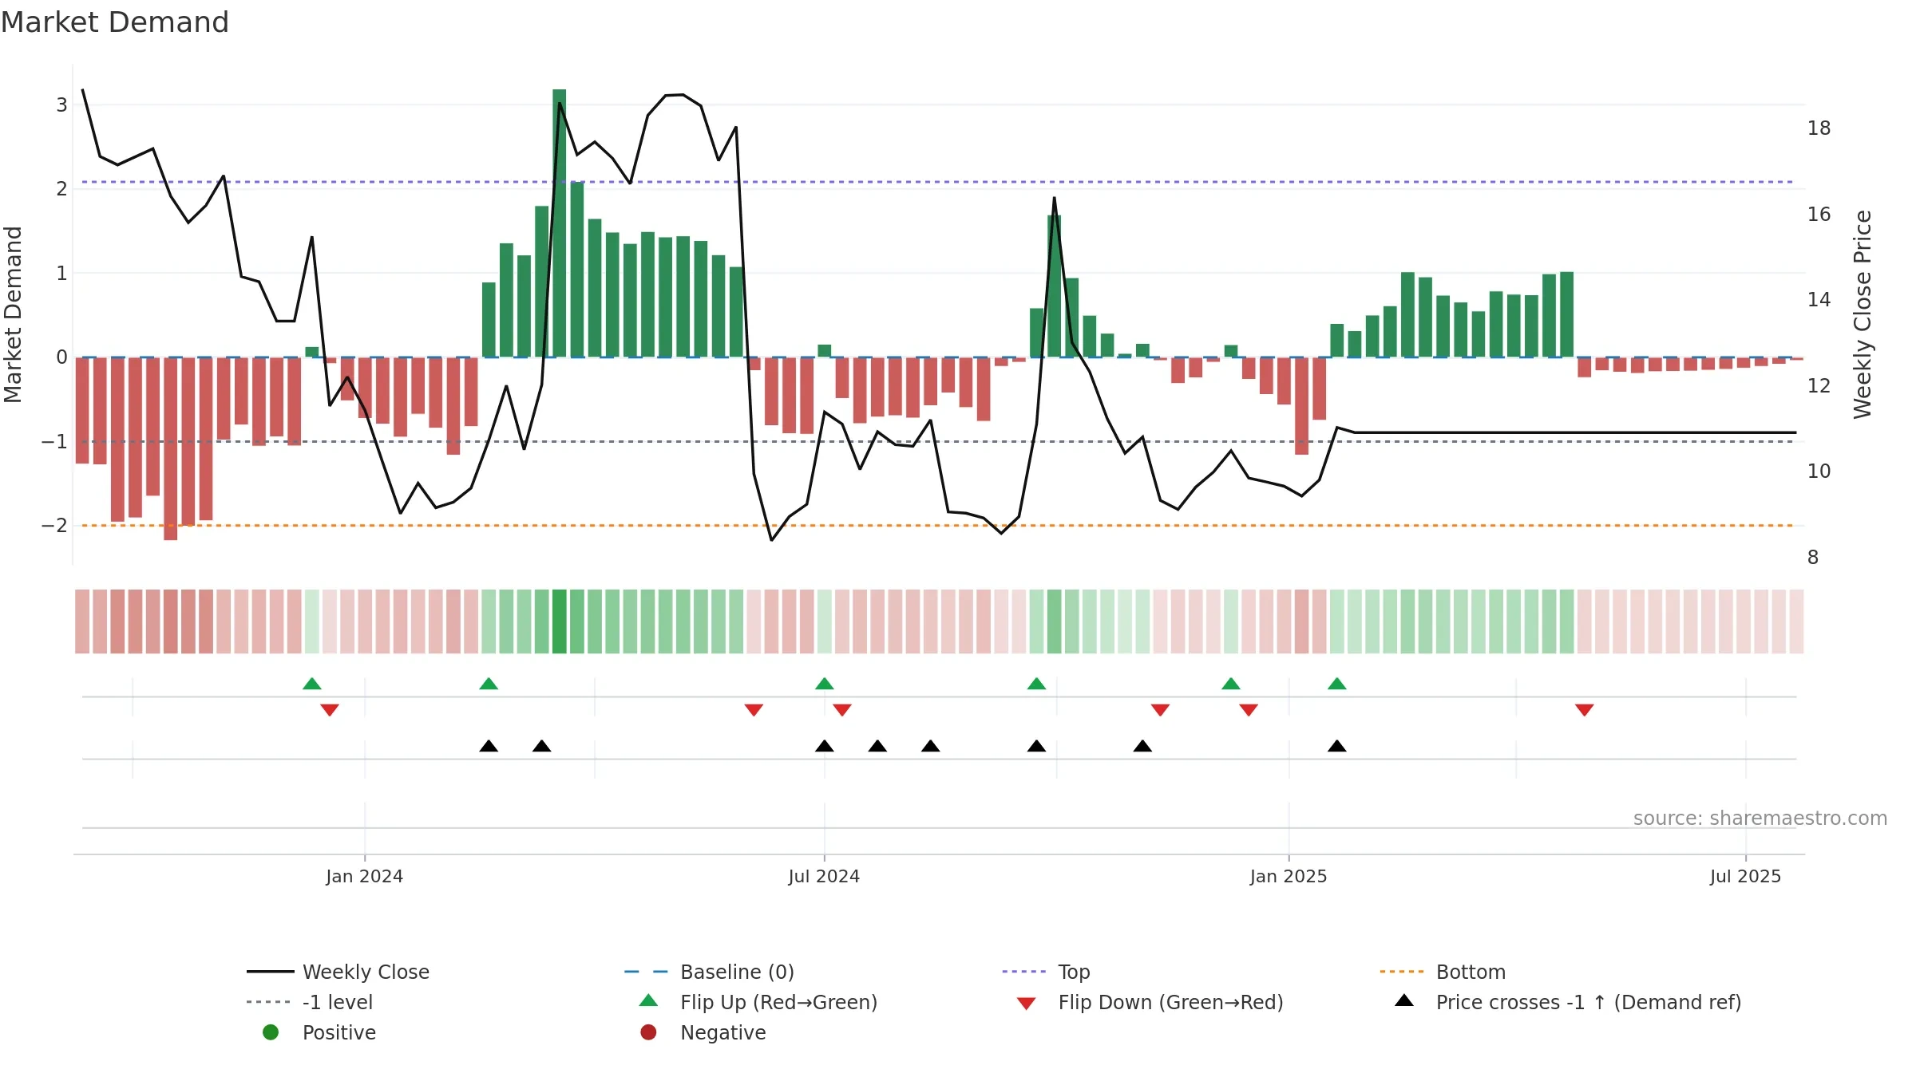Click the 14 tick on price axis

(x=1819, y=299)
